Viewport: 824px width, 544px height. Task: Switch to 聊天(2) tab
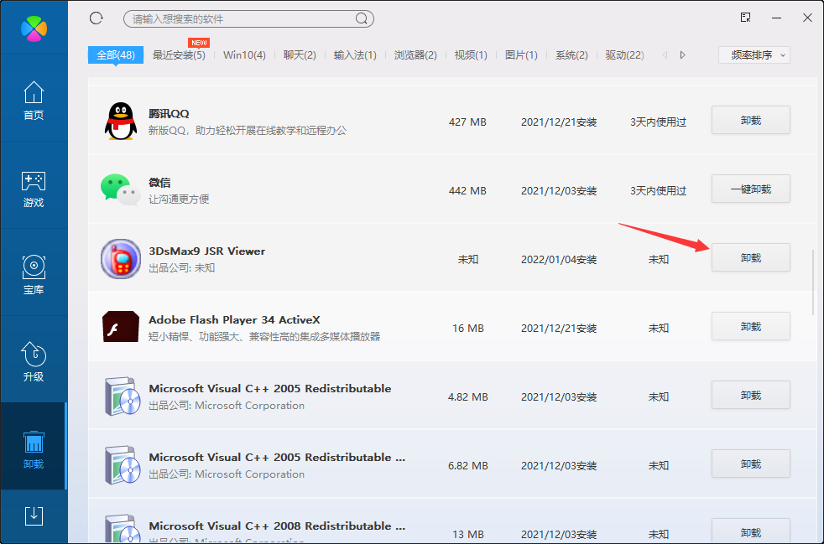click(300, 54)
